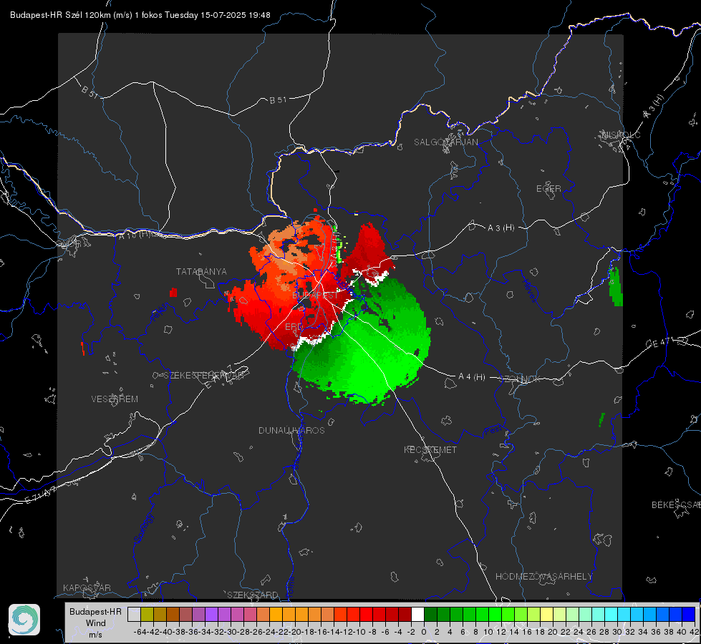701x644 pixels.
Task: Click the blue Somogy county label
Action: (x=143, y=528)
